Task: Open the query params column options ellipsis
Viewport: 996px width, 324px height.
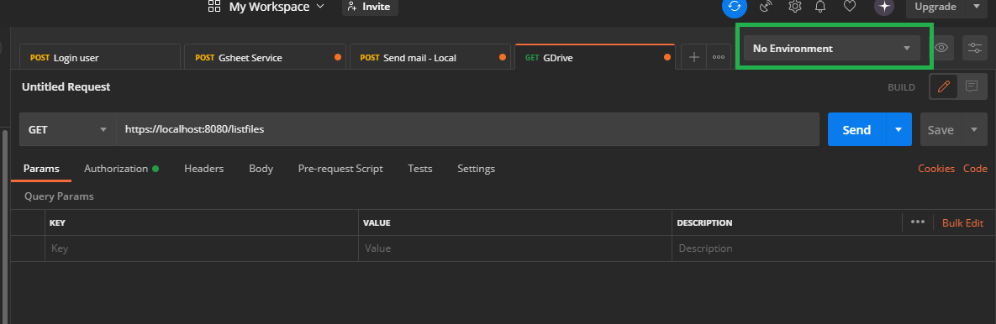Action: (x=917, y=222)
